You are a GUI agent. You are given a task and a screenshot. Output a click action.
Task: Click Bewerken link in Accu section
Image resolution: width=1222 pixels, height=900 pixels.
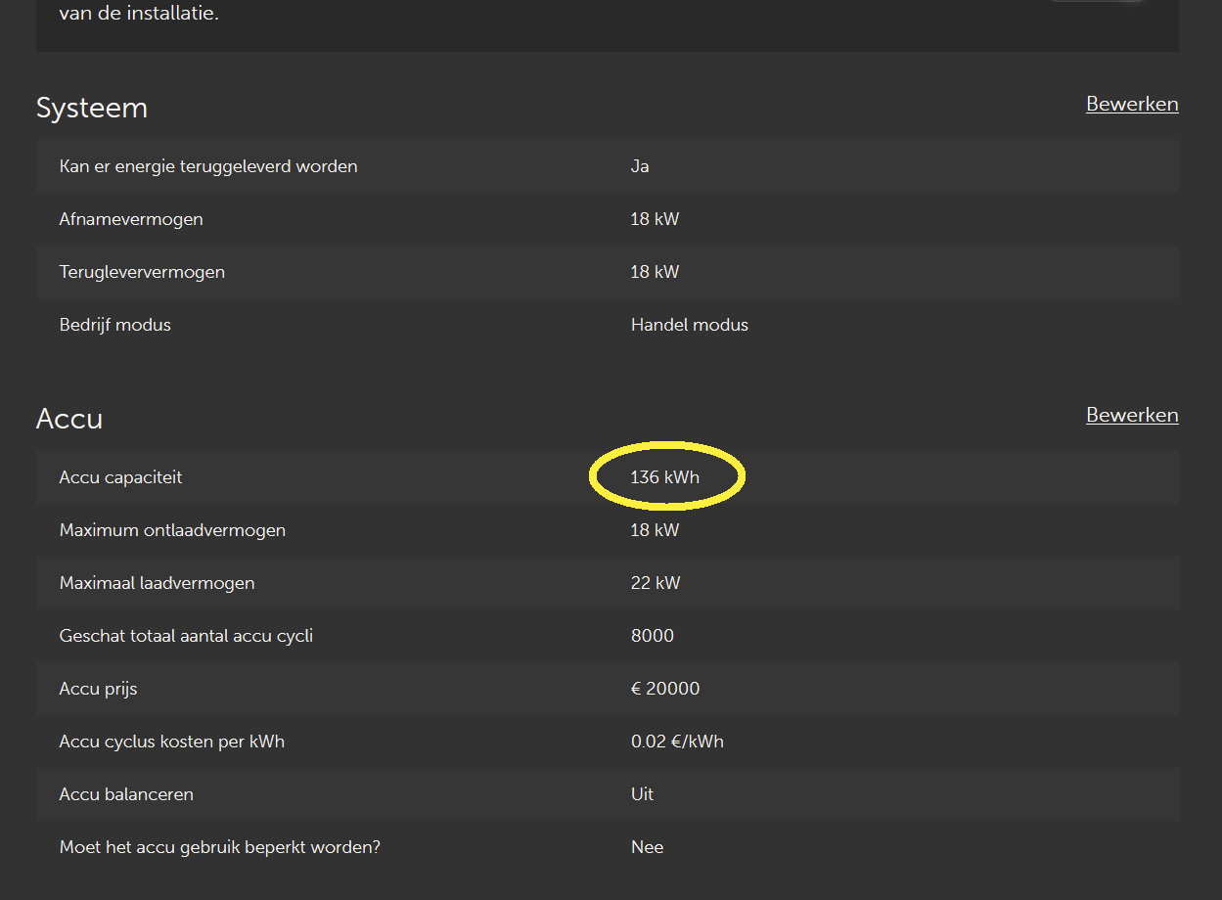pyautogui.click(x=1131, y=415)
